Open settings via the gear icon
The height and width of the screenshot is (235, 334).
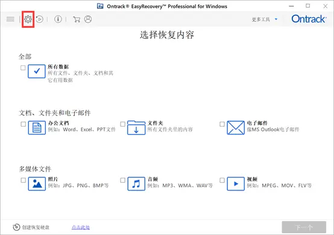pyautogui.click(x=28, y=19)
